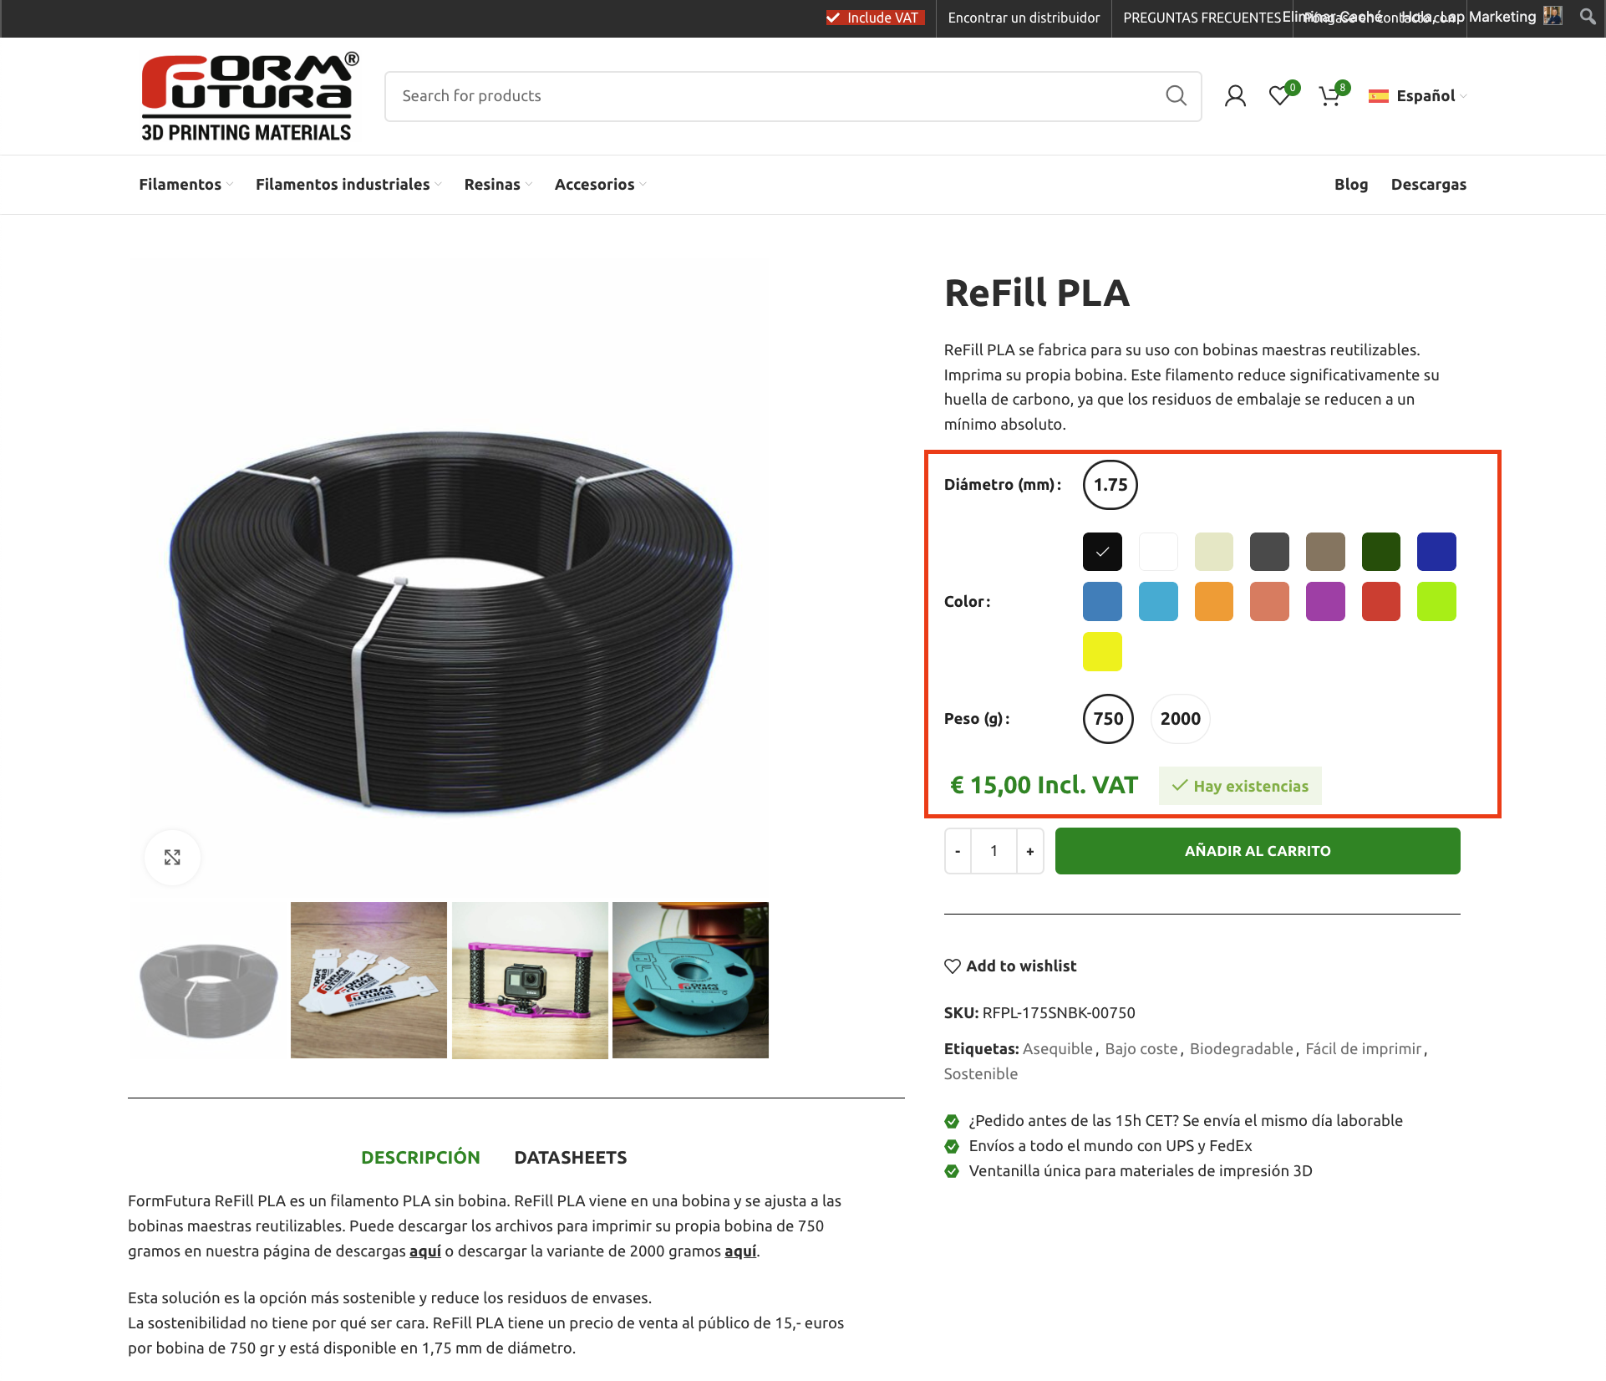Select the teal spool thumbnail image
Viewport: 1606px width, 1381px height.
point(690,981)
